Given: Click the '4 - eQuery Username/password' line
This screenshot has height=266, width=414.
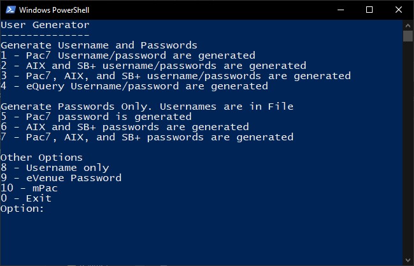Looking at the screenshot, I should (x=134, y=86).
